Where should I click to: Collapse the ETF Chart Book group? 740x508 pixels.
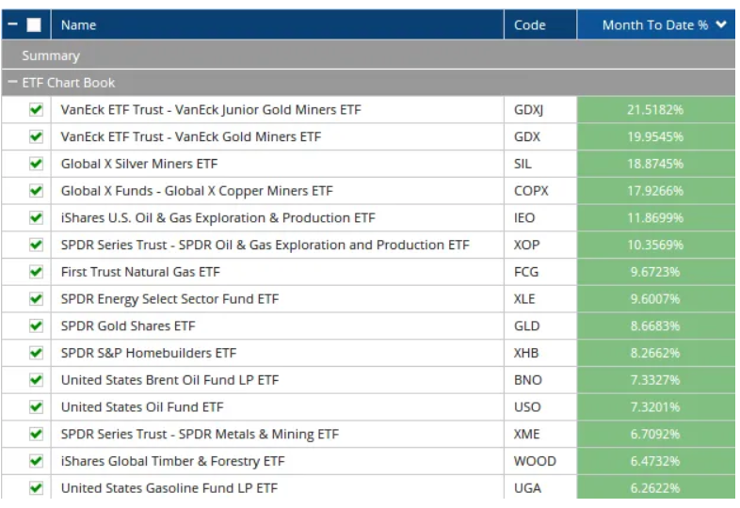click(x=12, y=83)
